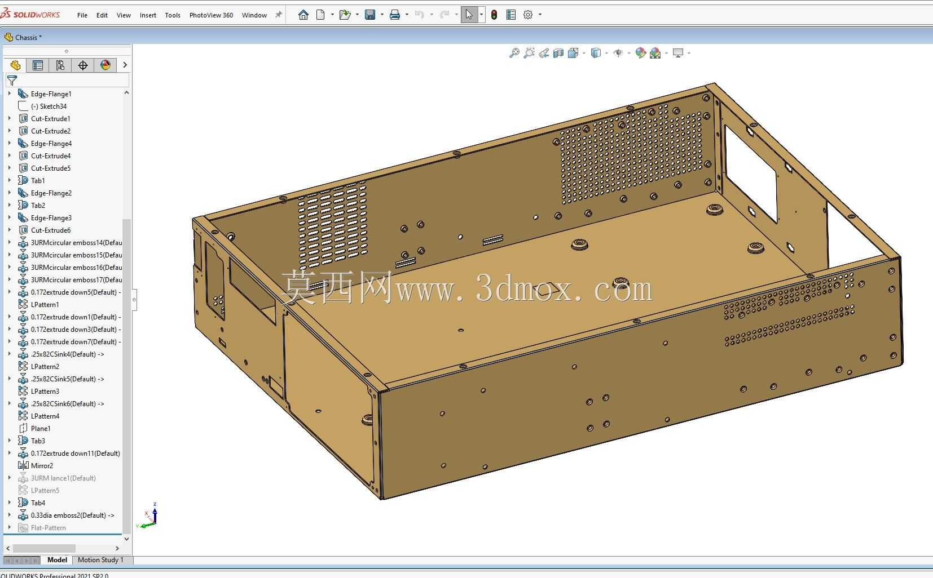Viewport: 933px width, 578px height.
Task: Save the Chassis part with the Save icon
Action: tap(370, 15)
